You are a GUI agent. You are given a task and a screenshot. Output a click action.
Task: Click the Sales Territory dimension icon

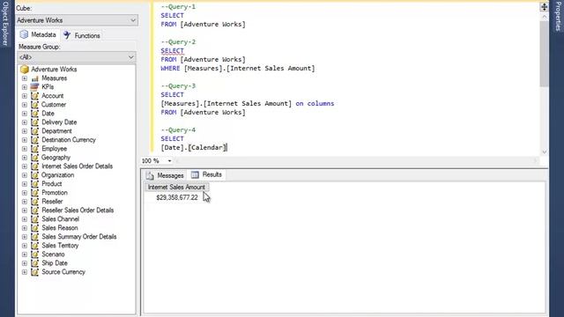[x=34, y=246]
